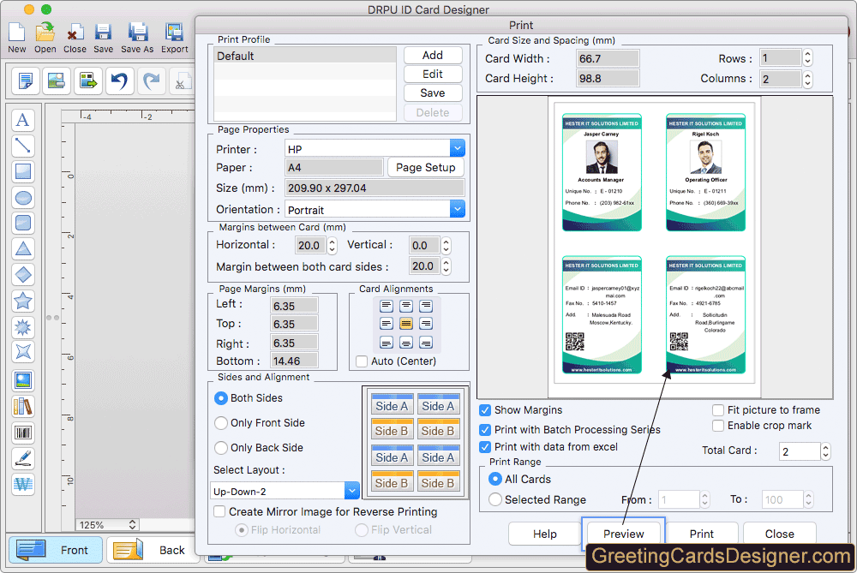Select the Diamond shape tool
This screenshot has width=857, height=573.
point(23,274)
